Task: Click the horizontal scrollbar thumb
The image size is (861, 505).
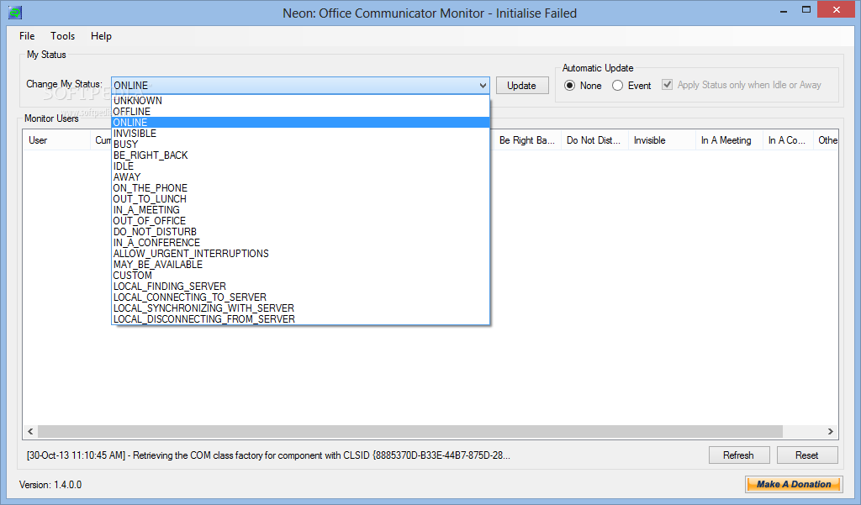Action: point(410,431)
